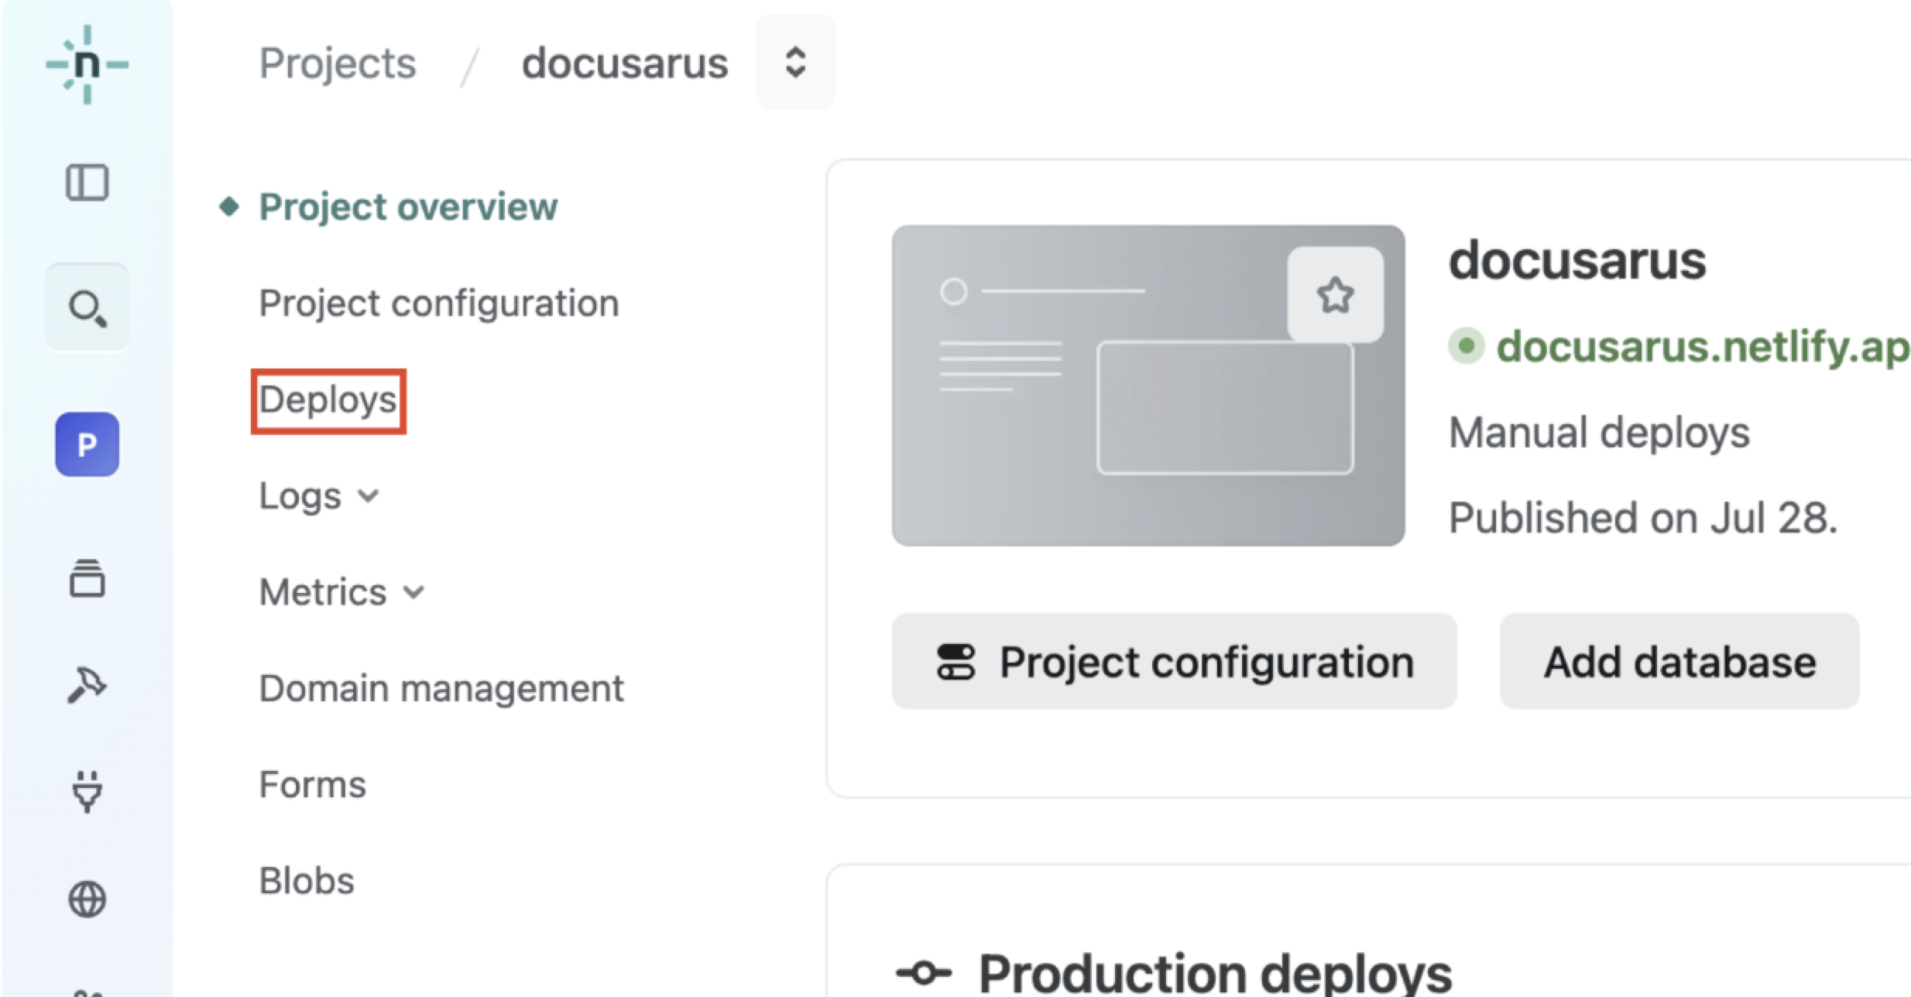The height and width of the screenshot is (997, 1911).
Task: Click the Production deploys heading
Action: (1215, 972)
